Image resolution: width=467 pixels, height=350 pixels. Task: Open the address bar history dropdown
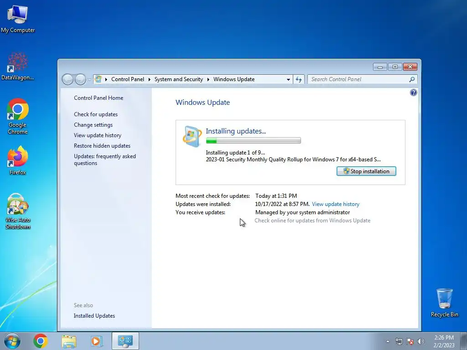(x=288, y=79)
